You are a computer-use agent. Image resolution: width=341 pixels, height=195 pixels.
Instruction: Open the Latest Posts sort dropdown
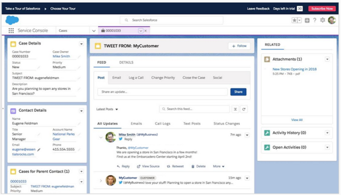click(107, 109)
